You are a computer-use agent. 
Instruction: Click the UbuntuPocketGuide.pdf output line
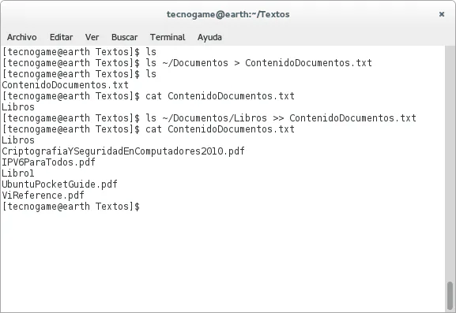coord(59,184)
